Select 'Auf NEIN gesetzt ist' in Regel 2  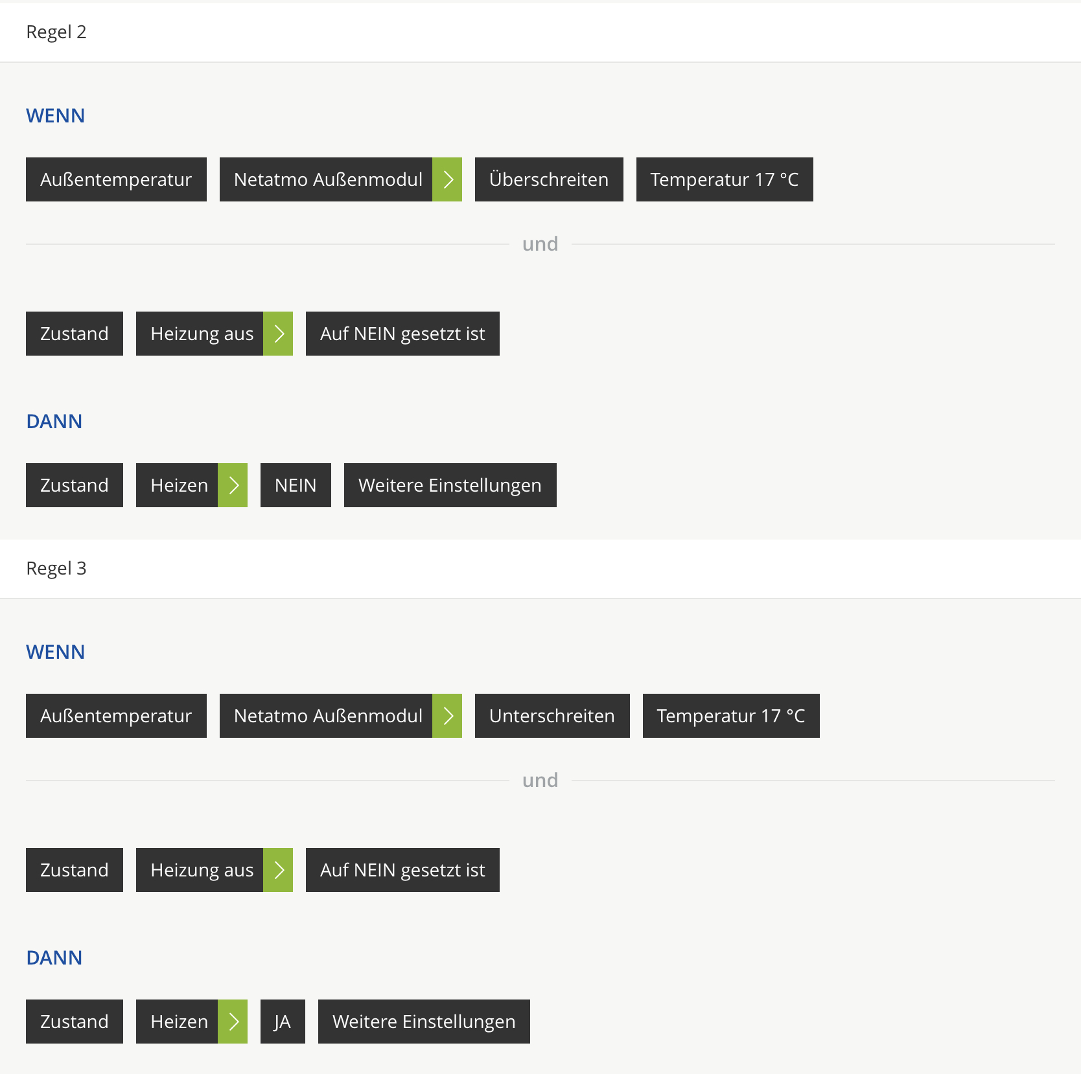pos(402,334)
